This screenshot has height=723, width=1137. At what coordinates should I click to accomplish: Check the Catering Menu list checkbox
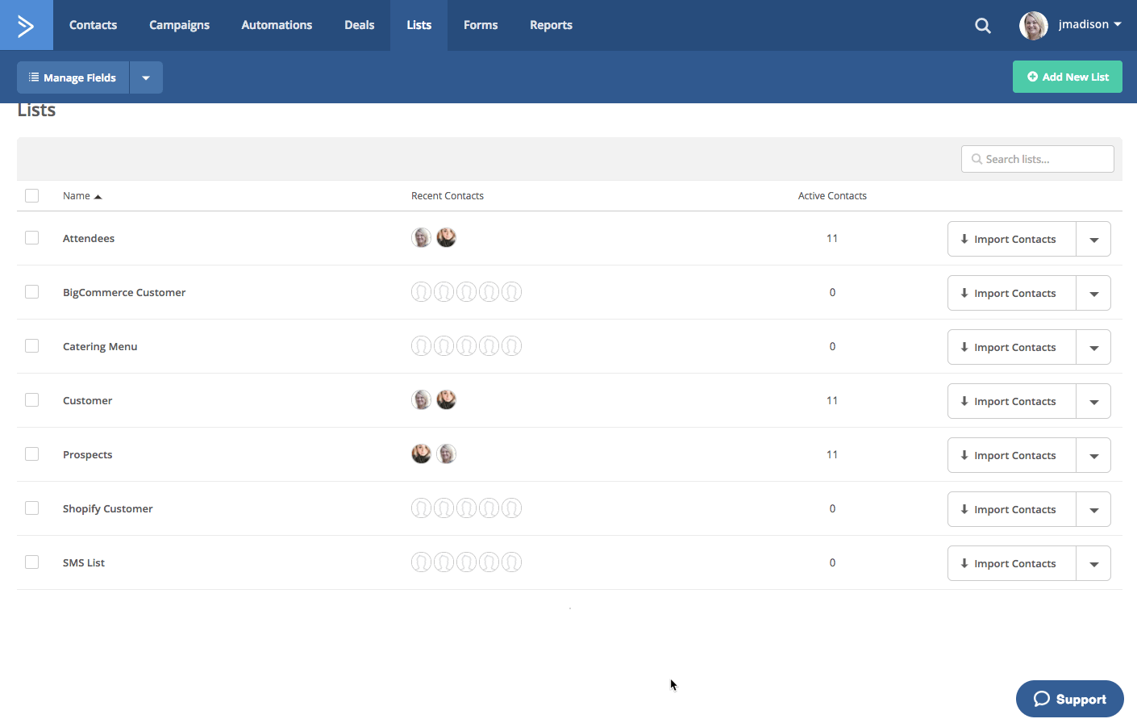[31, 345]
